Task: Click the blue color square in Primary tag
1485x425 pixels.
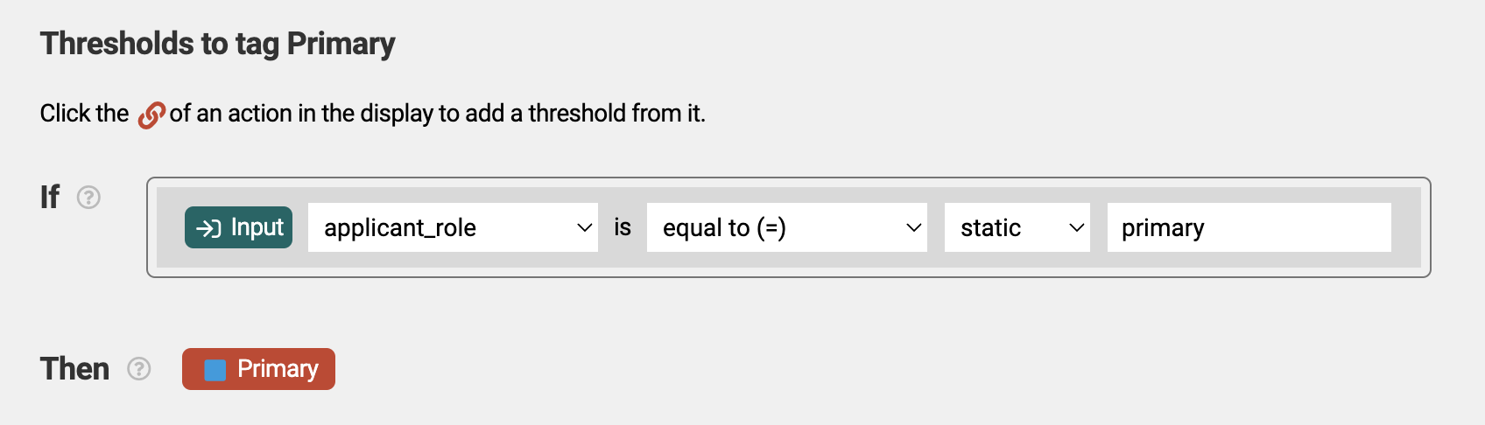Action: [215, 370]
